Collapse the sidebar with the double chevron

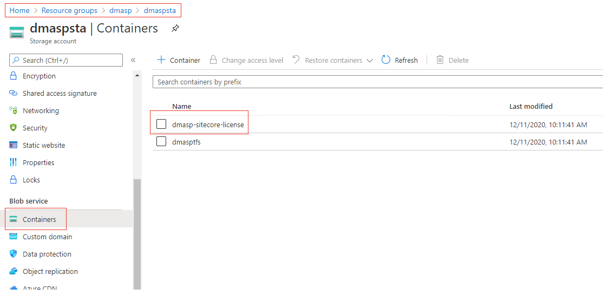[133, 60]
